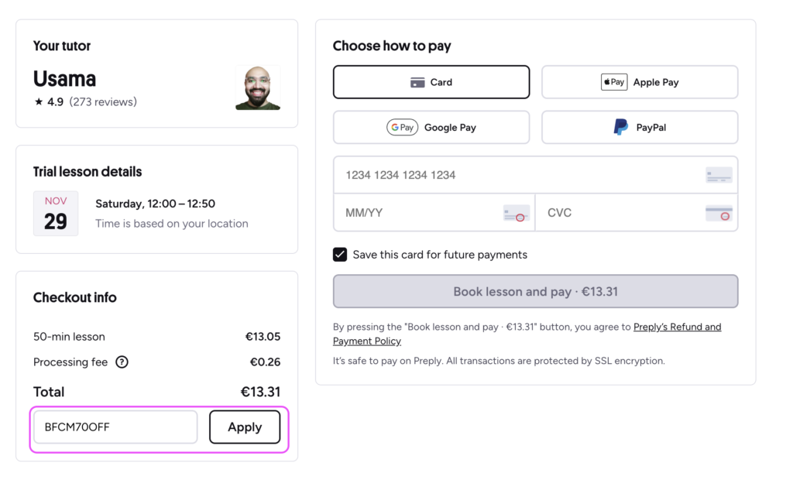Toggle the Save this card checkbox
This screenshot has width=793, height=480.
(x=340, y=255)
